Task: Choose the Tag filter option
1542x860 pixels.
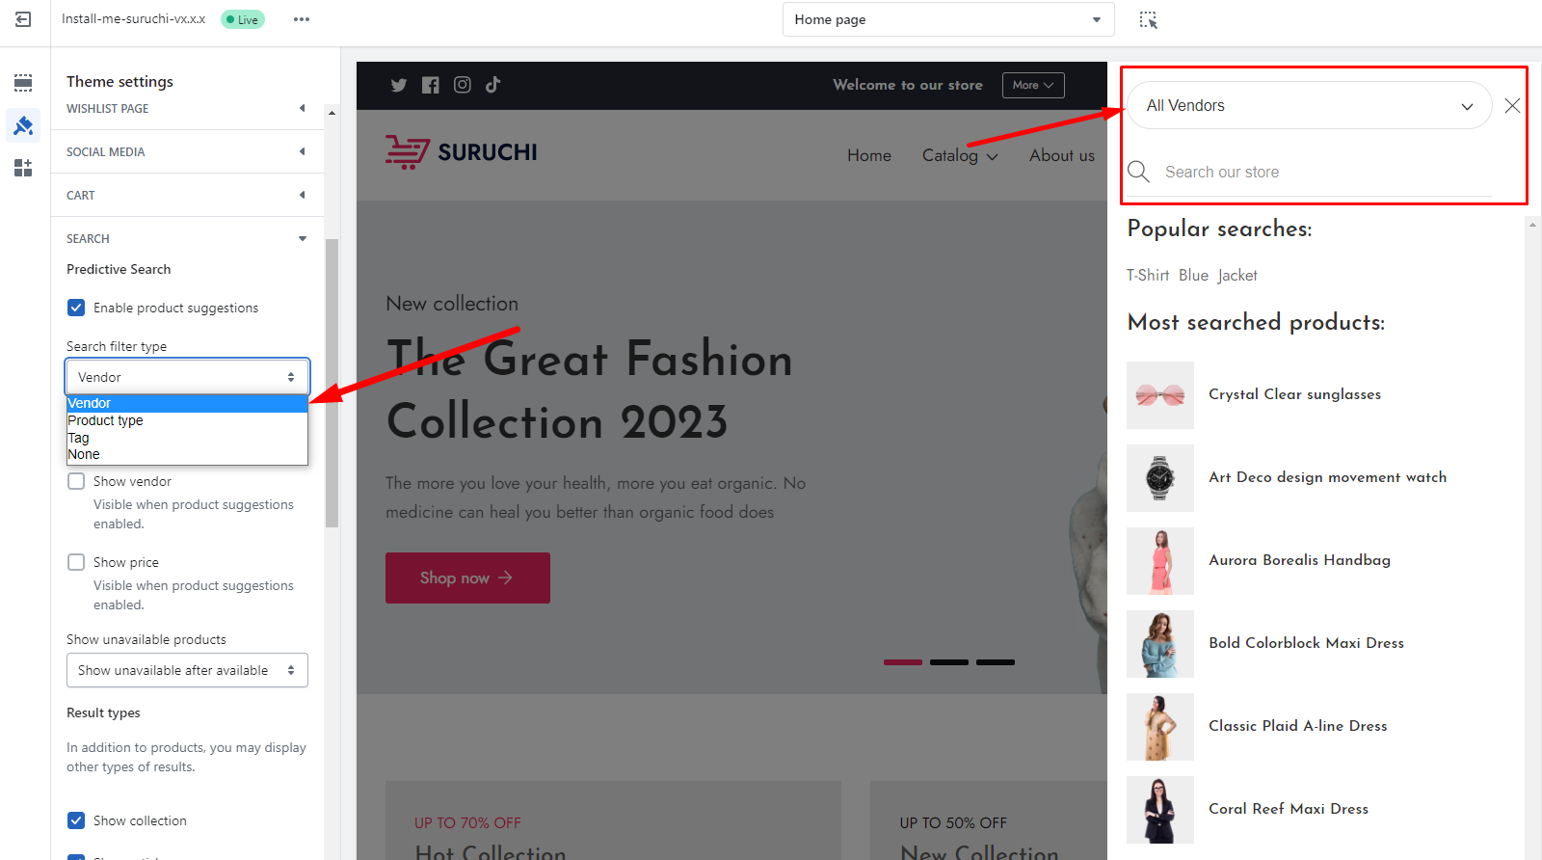Action: (x=79, y=438)
